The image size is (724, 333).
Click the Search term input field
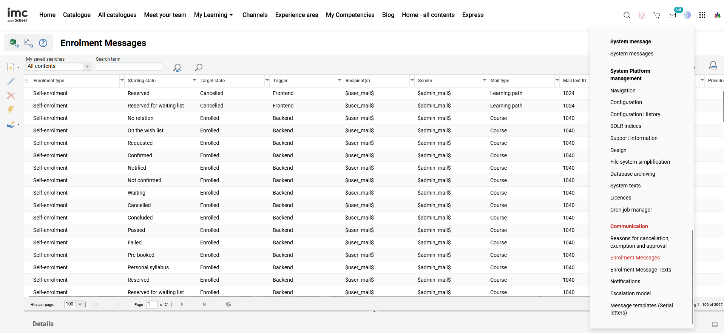click(129, 66)
